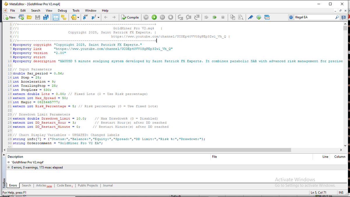
Task: Save the file with the floppy icon
Action: pyautogui.click(x=37, y=17)
